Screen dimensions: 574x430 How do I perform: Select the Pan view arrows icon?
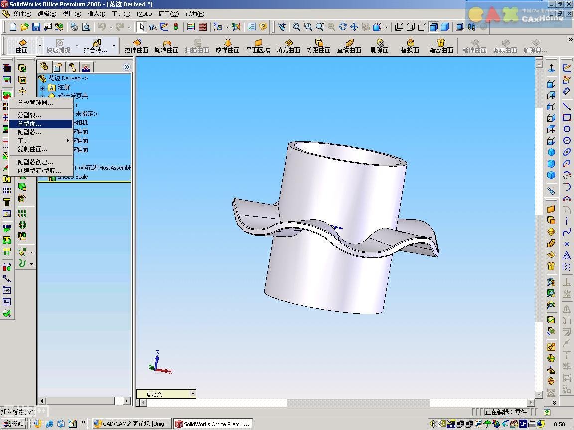[354, 27]
